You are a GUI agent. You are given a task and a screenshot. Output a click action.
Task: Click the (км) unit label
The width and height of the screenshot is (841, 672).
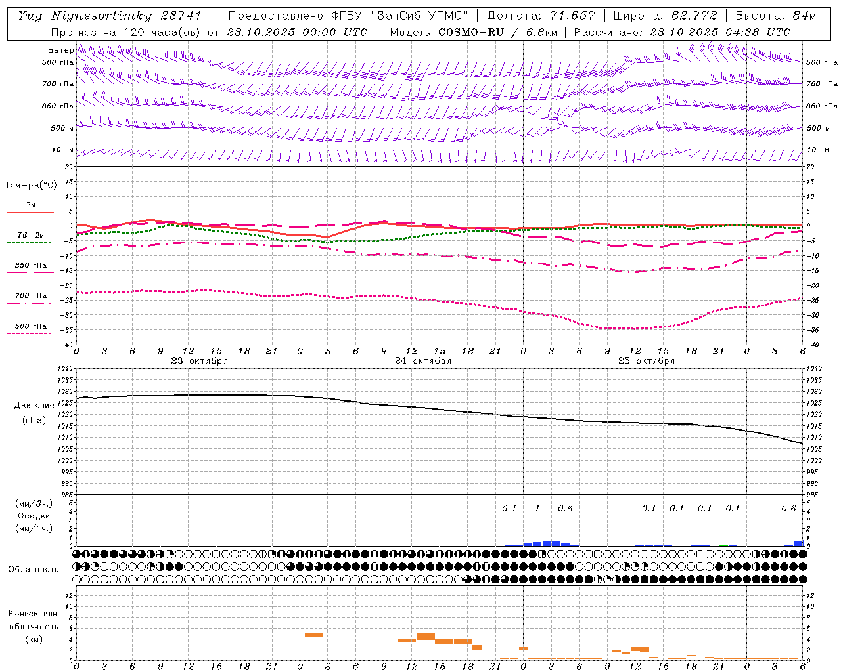(x=34, y=639)
